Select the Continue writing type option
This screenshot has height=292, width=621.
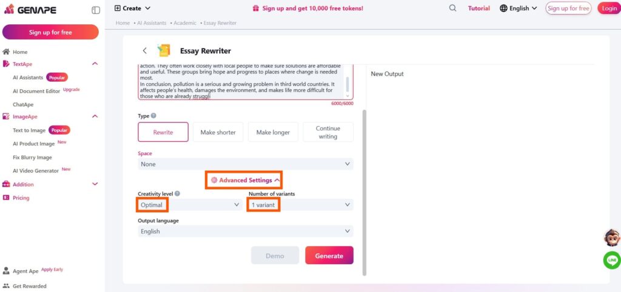pos(328,132)
